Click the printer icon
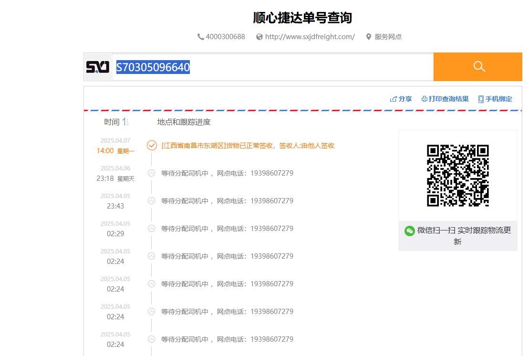Screen dimensions: 529x356 pos(425,99)
